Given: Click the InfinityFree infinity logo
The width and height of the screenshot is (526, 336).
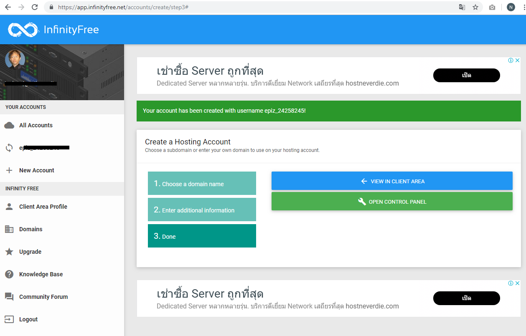Looking at the screenshot, I should (x=23, y=30).
